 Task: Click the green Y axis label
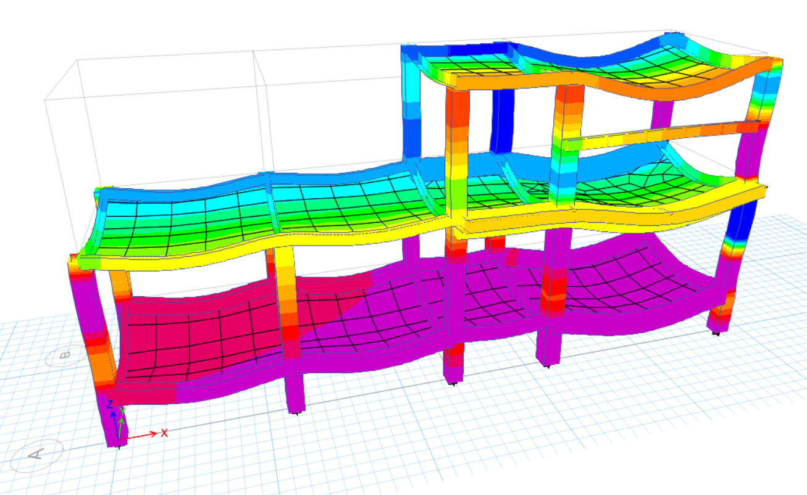(x=123, y=411)
